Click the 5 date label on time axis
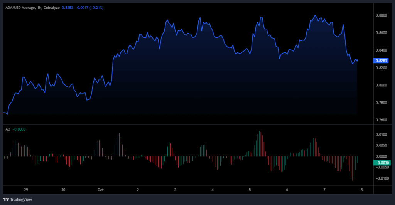Viewport: 395px width, 205px height. [250, 190]
